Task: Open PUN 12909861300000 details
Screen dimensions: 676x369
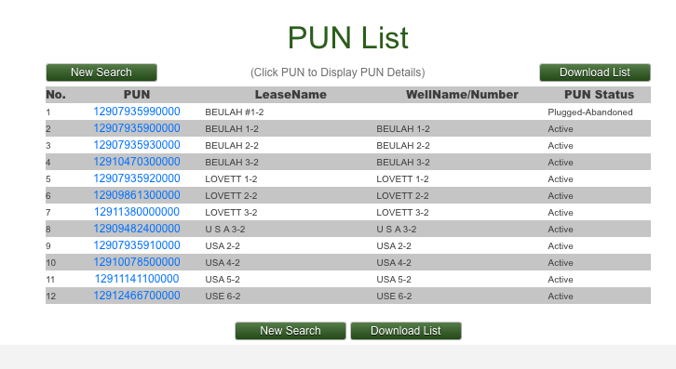Action: (137, 195)
